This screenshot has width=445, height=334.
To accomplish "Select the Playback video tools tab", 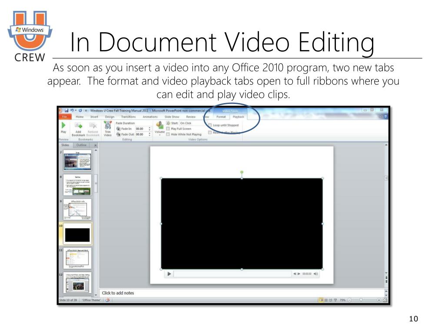I will click(239, 117).
